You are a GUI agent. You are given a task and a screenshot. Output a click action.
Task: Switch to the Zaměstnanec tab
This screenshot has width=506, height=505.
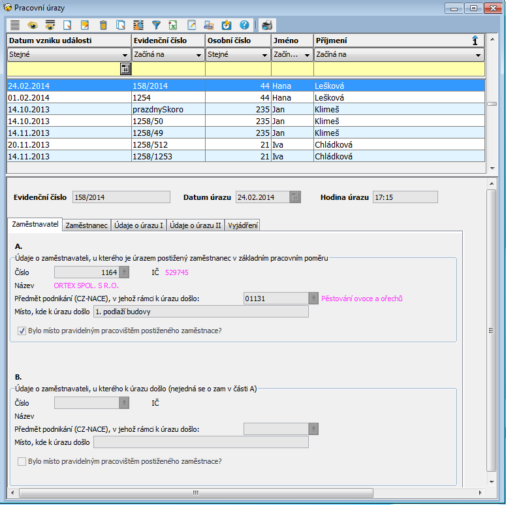click(87, 225)
